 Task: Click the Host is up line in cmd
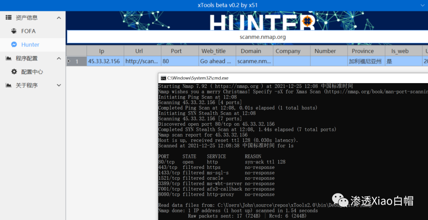228,140
